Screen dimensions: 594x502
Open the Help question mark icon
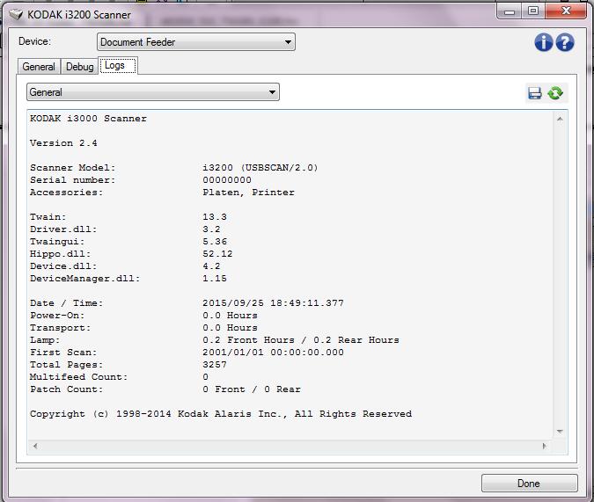click(565, 42)
